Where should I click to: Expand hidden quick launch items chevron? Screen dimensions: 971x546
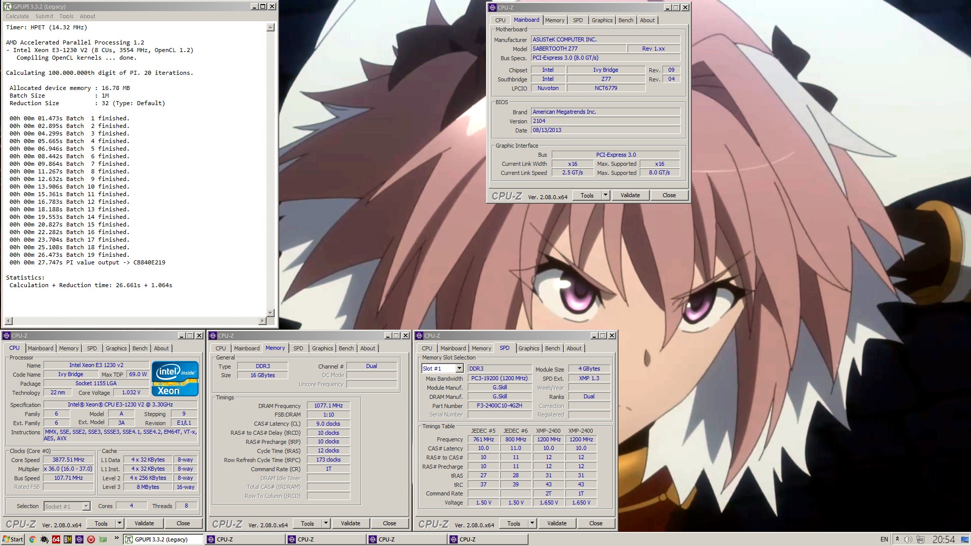pos(117,538)
